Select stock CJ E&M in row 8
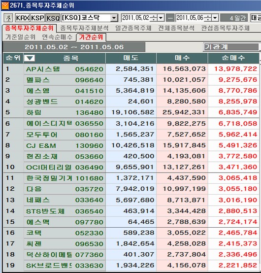This screenshot has height=273, width=261. tap(41, 145)
